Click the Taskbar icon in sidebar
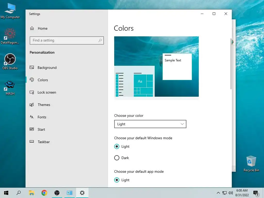Image resolution: width=264 pixels, height=198 pixels. coord(32,142)
